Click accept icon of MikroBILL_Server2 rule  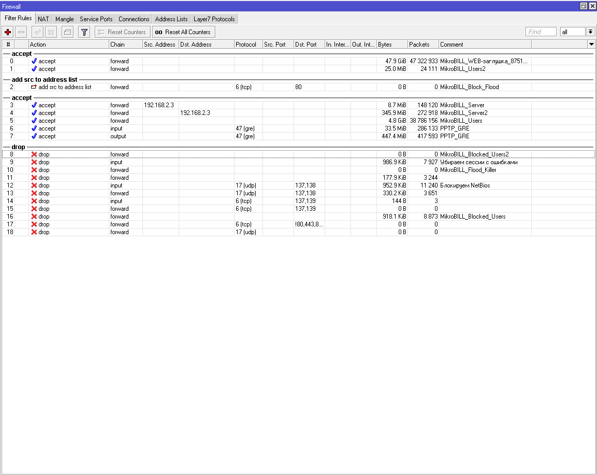click(x=34, y=113)
